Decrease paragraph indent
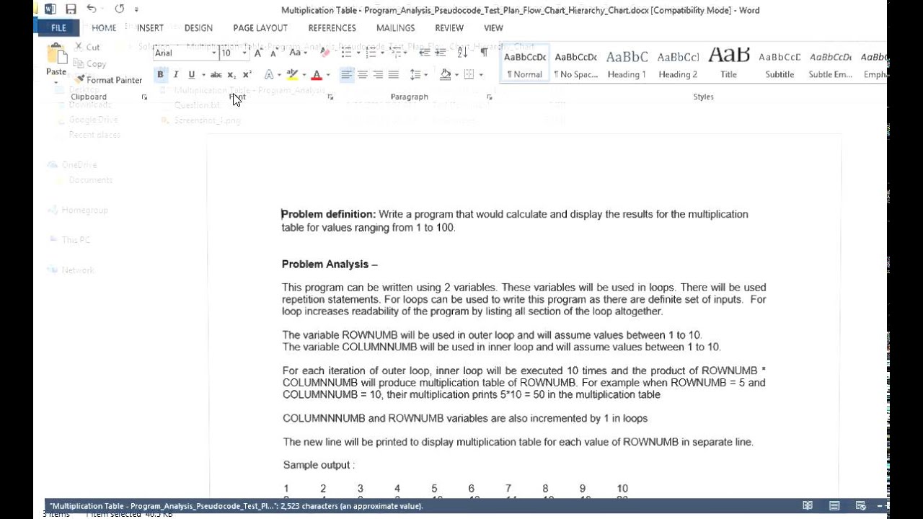 tap(425, 53)
